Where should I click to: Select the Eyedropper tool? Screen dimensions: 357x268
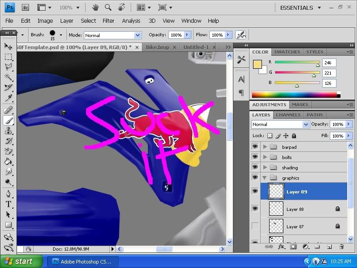click(8, 98)
